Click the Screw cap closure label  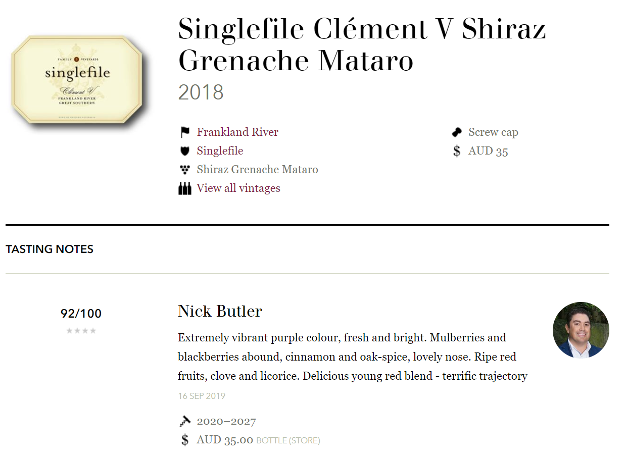[493, 132]
